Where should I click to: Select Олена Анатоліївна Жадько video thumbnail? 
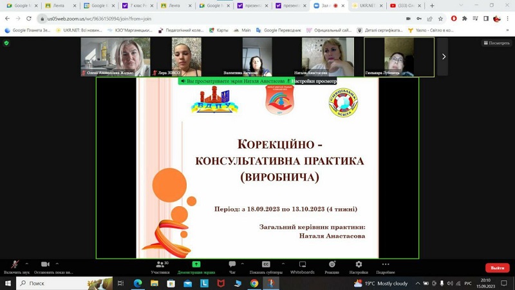pos(115,57)
